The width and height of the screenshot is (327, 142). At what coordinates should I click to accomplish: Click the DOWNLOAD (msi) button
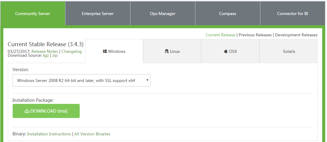(x=46, y=111)
